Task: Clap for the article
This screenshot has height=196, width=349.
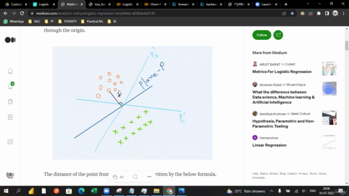Action: click(x=115, y=177)
